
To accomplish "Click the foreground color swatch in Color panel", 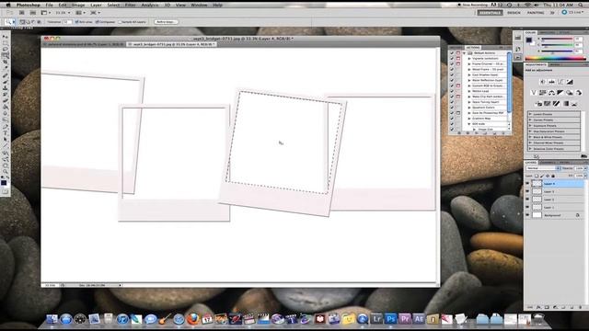I will (x=529, y=40).
